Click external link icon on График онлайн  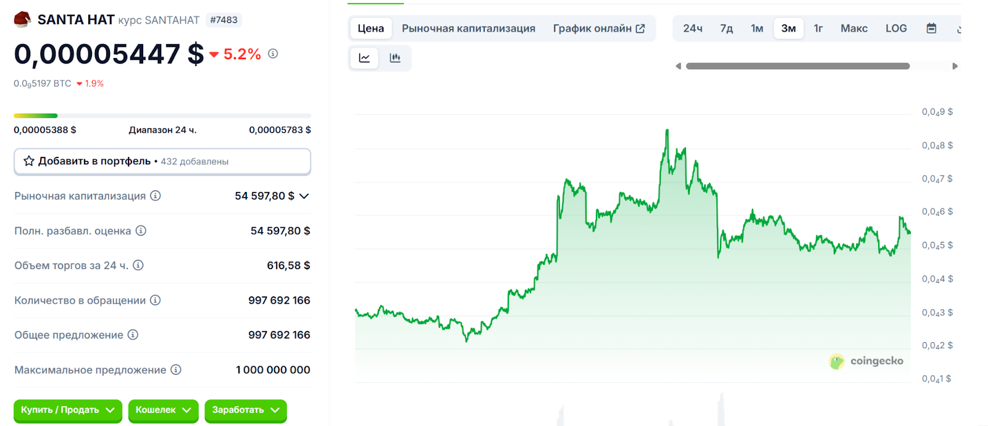[640, 28]
